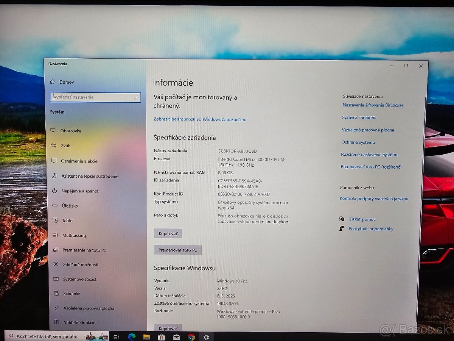Click the Settings gear on the taskbar
The height and width of the screenshot is (341, 454).
point(206,336)
